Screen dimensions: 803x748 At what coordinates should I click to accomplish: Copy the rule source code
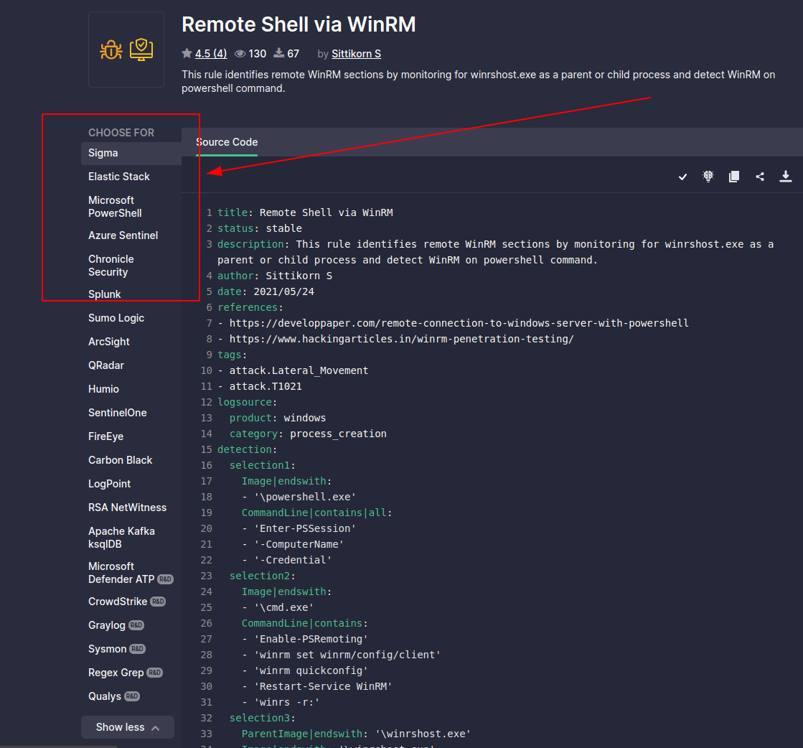click(734, 177)
